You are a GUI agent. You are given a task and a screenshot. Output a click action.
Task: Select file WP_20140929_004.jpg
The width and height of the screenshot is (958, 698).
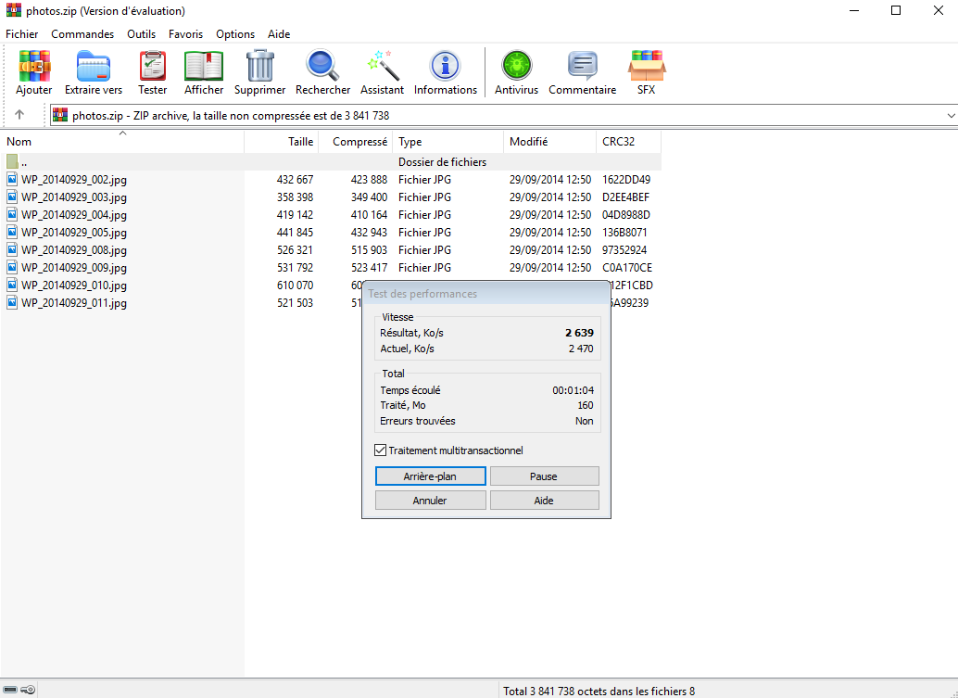[x=74, y=215]
